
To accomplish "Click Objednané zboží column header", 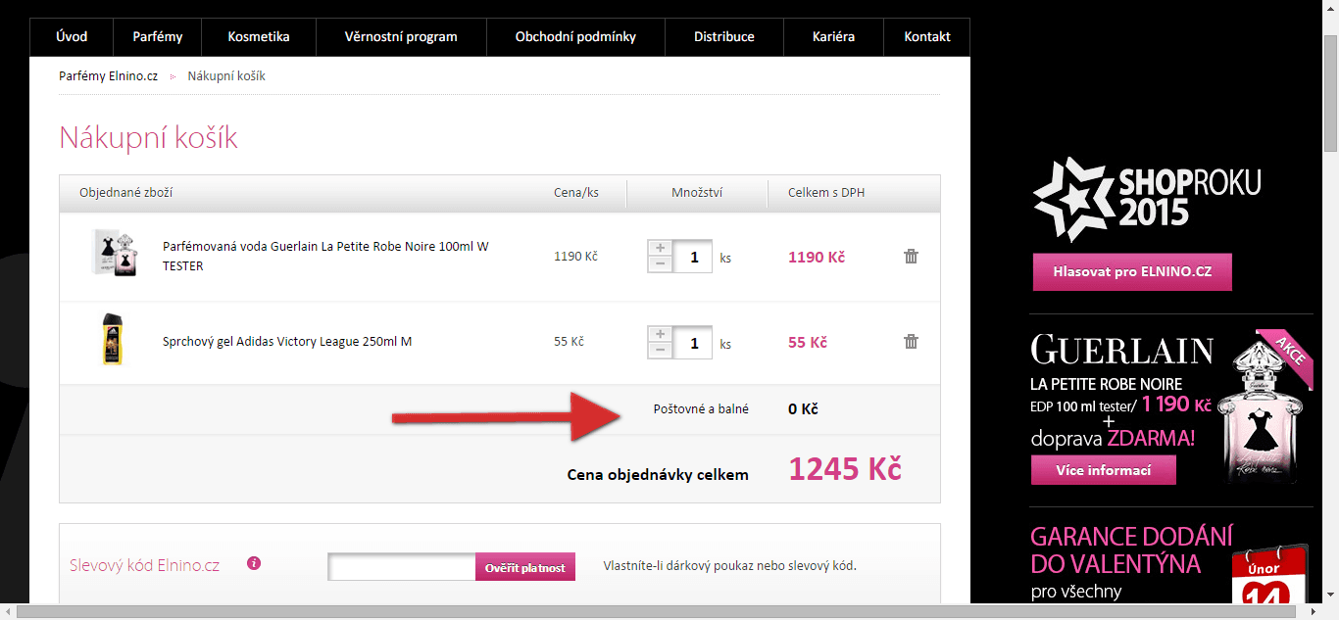I will pyautogui.click(x=126, y=193).
